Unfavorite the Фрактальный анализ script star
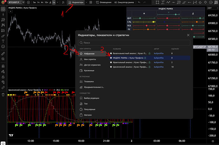Viewport: 219px width, 145px height. pyautogui.click(x=111, y=62)
